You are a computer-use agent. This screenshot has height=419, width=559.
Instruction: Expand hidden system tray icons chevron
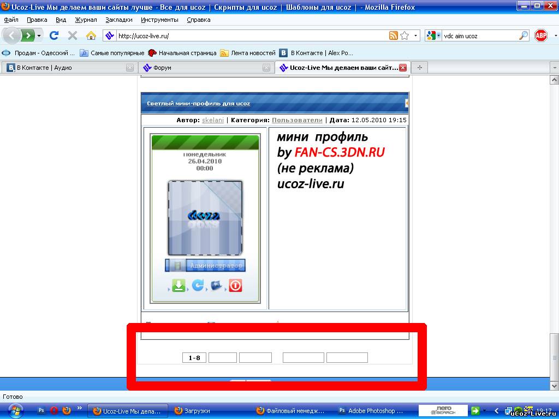click(x=496, y=411)
